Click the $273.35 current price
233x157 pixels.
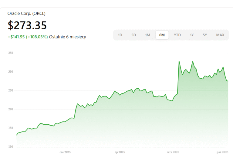pos(27,25)
